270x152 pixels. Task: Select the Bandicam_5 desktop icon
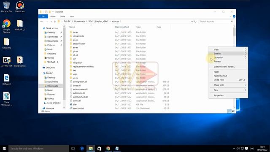tap(20, 62)
